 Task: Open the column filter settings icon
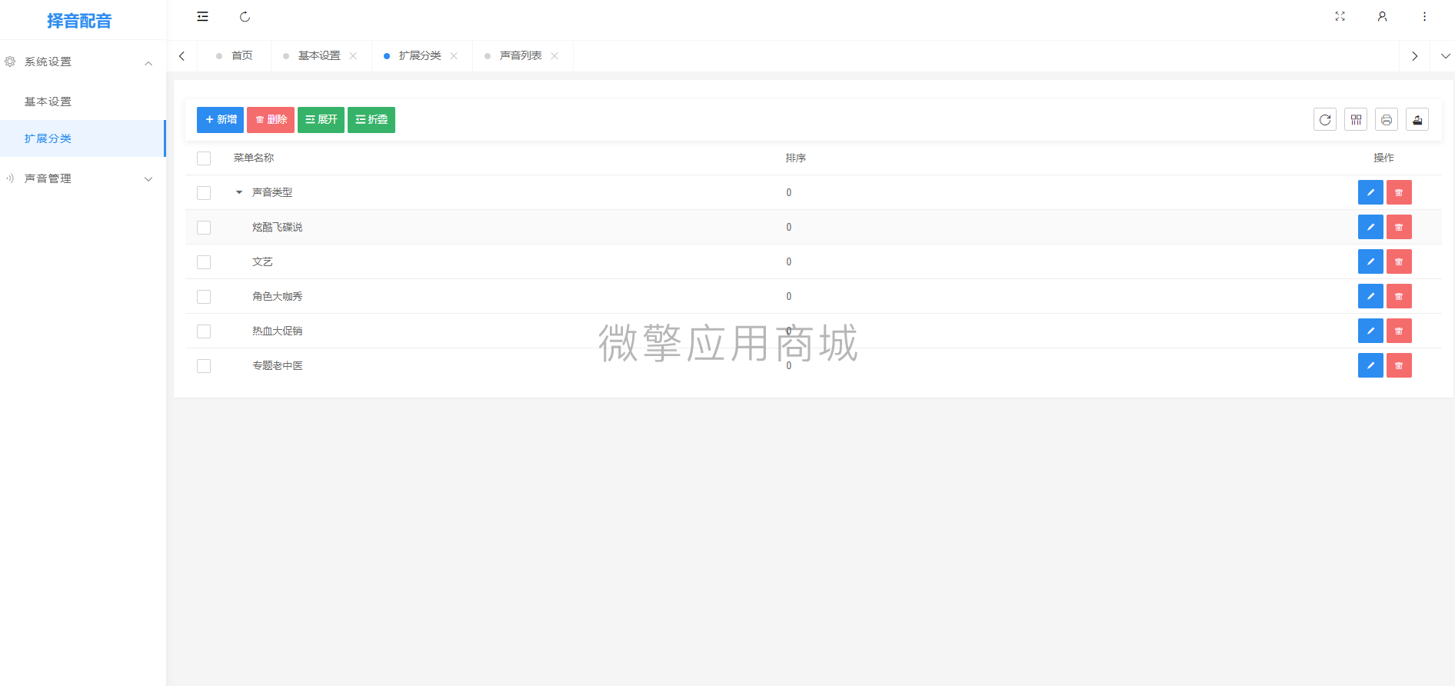[x=1356, y=119]
